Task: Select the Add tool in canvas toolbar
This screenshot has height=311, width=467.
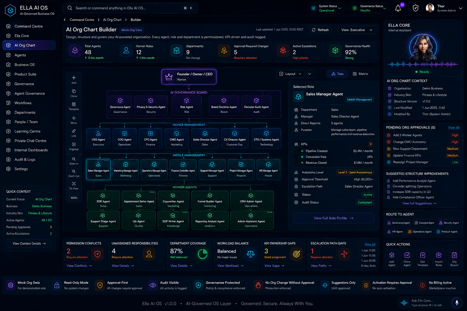Action: click(74, 80)
